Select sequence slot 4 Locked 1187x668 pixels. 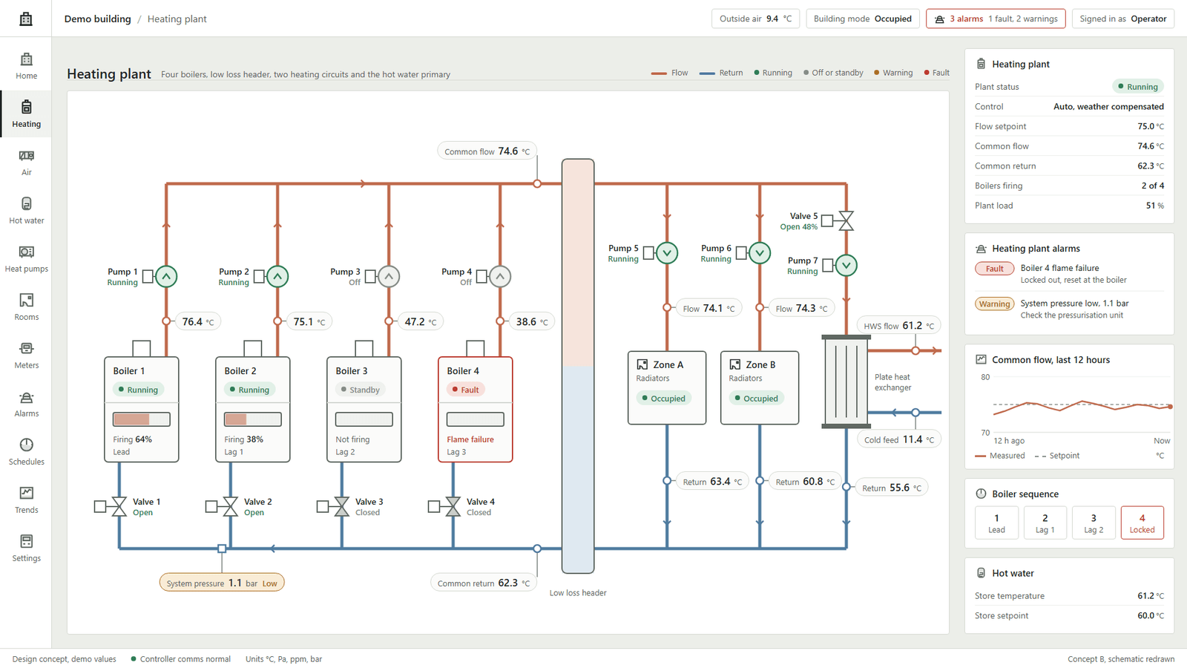[1142, 523]
